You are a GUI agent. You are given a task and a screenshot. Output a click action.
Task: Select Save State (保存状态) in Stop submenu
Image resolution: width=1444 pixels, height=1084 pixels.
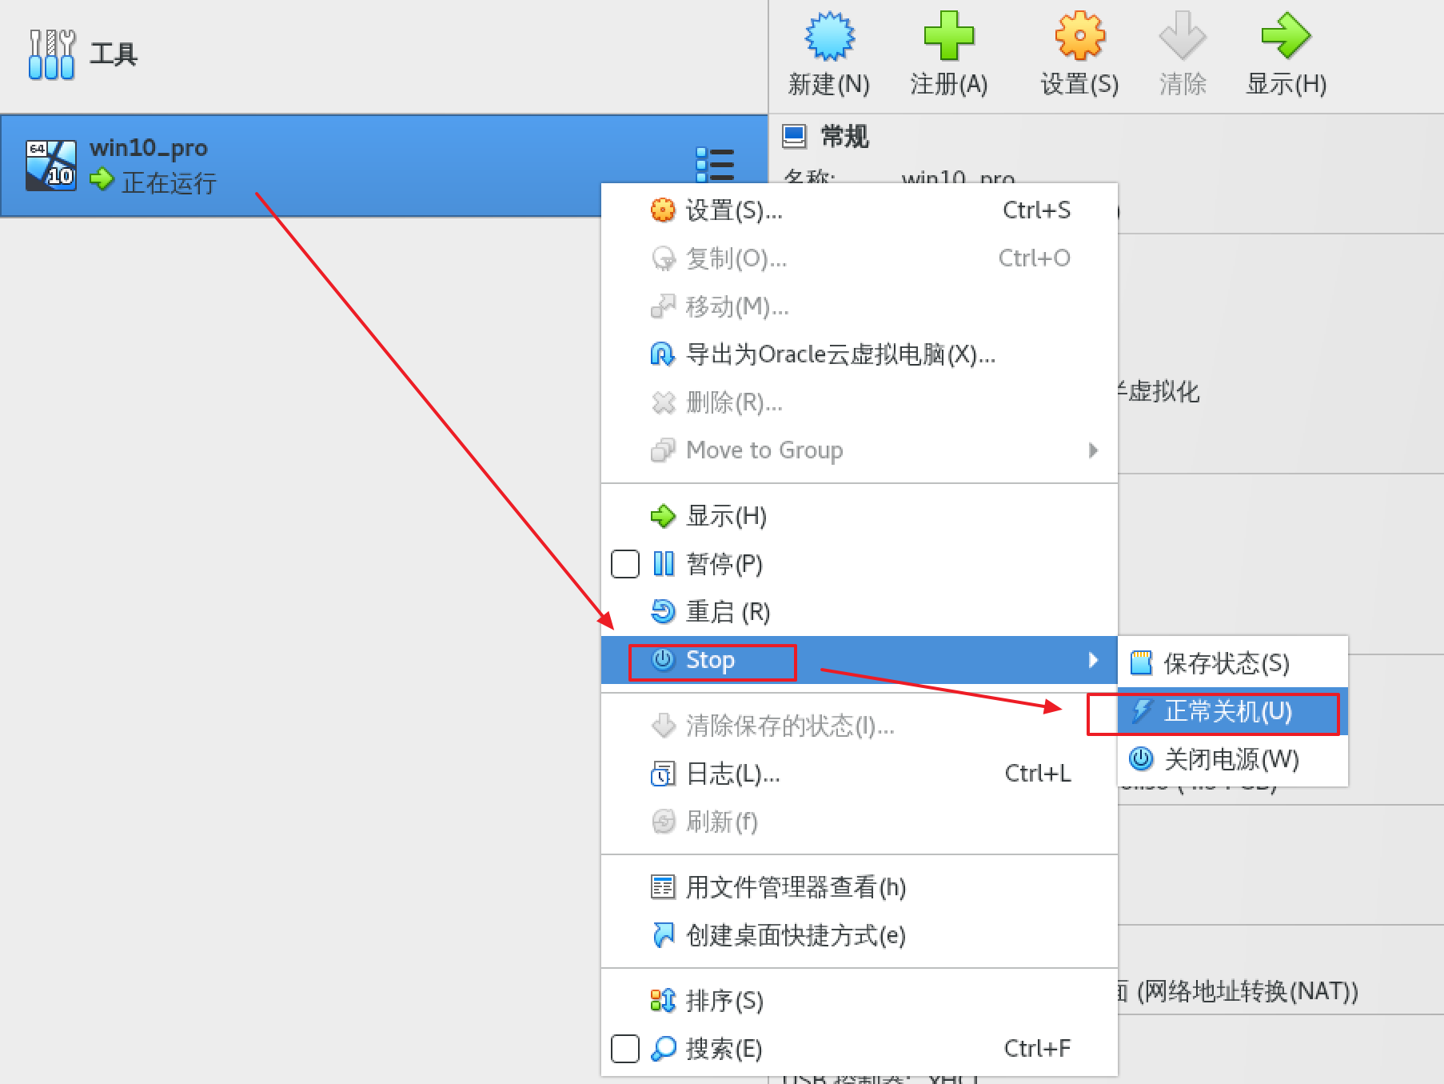1226,663
